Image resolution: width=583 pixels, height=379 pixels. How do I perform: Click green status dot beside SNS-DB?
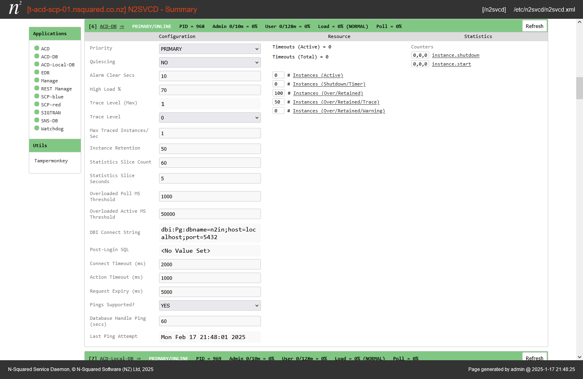click(x=37, y=120)
